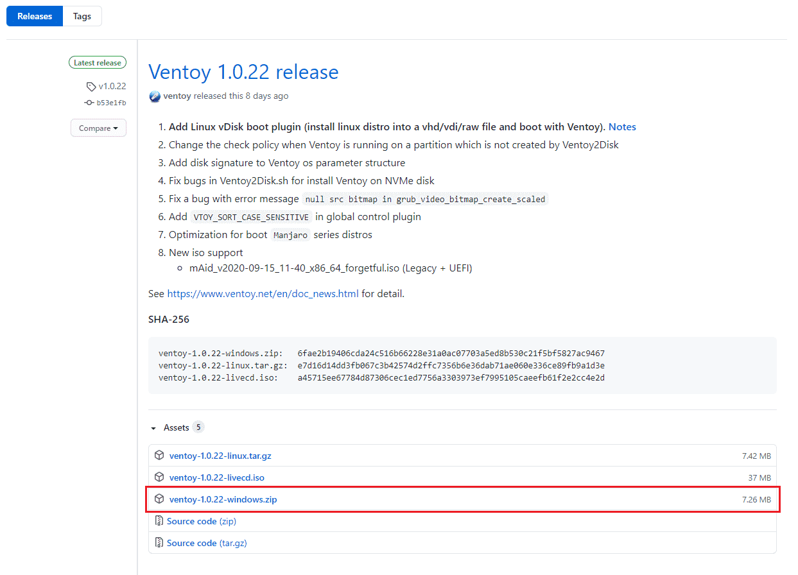
Task: Click the commit icon beside b53e1fb
Action: (x=89, y=103)
